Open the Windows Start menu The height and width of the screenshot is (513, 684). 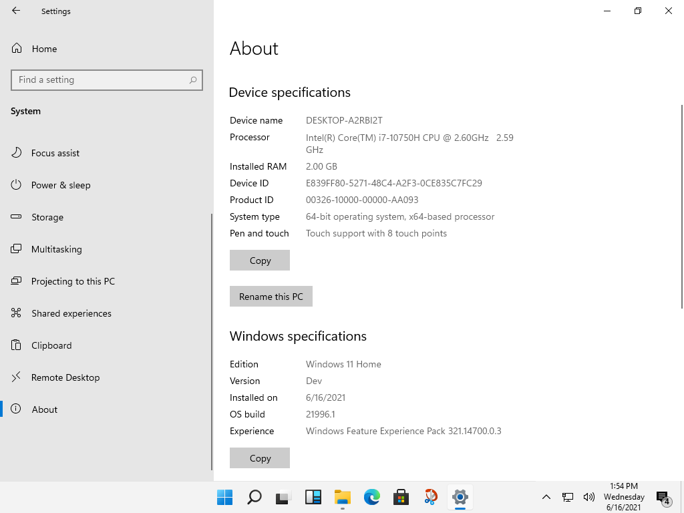click(225, 497)
